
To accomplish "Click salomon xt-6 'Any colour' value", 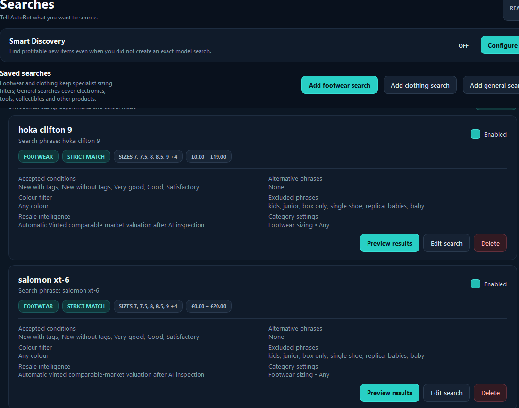I will pos(33,355).
